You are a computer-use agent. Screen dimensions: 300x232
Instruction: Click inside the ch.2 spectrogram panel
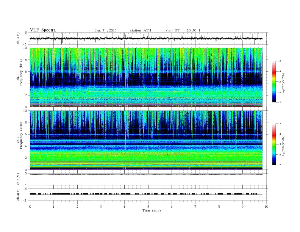[146, 140]
